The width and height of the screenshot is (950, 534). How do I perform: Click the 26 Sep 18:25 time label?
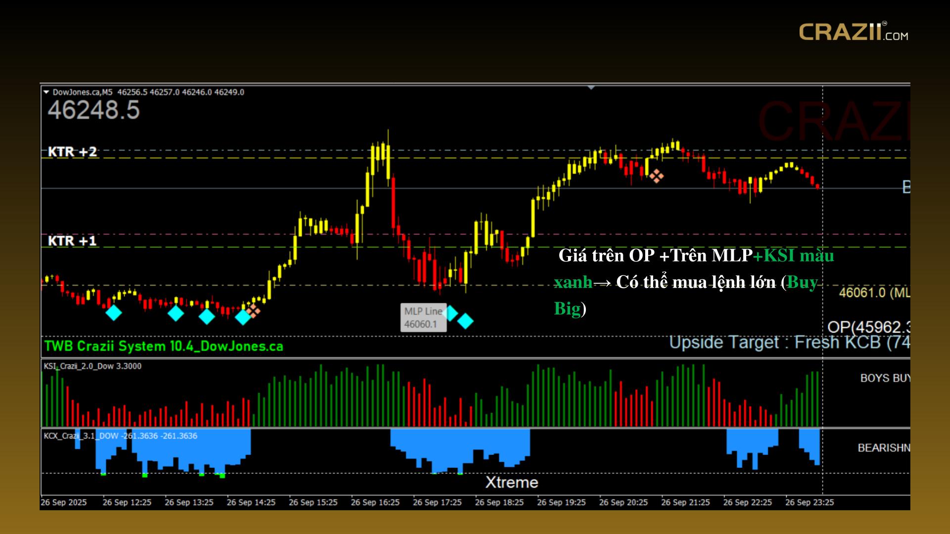tap(500, 502)
